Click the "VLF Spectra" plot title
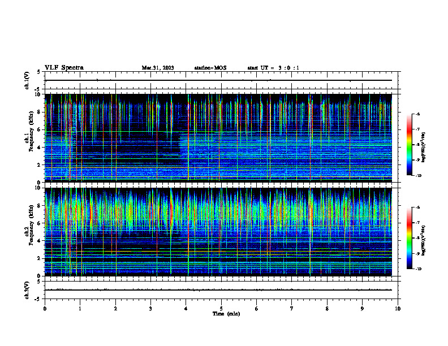The height and width of the screenshot is (346, 448). (x=64, y=68)
